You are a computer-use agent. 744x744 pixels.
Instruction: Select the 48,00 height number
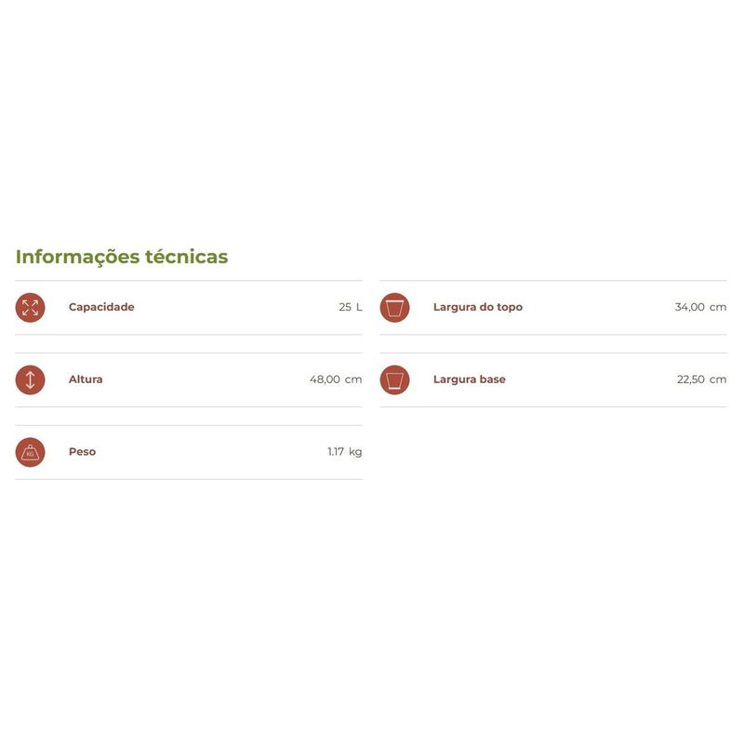[x=325, y=379]
